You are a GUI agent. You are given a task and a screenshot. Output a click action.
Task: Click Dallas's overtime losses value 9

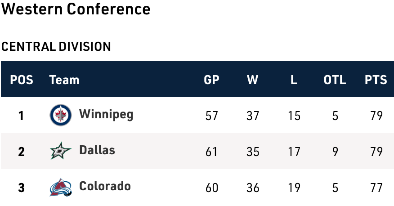click(335, 152)
